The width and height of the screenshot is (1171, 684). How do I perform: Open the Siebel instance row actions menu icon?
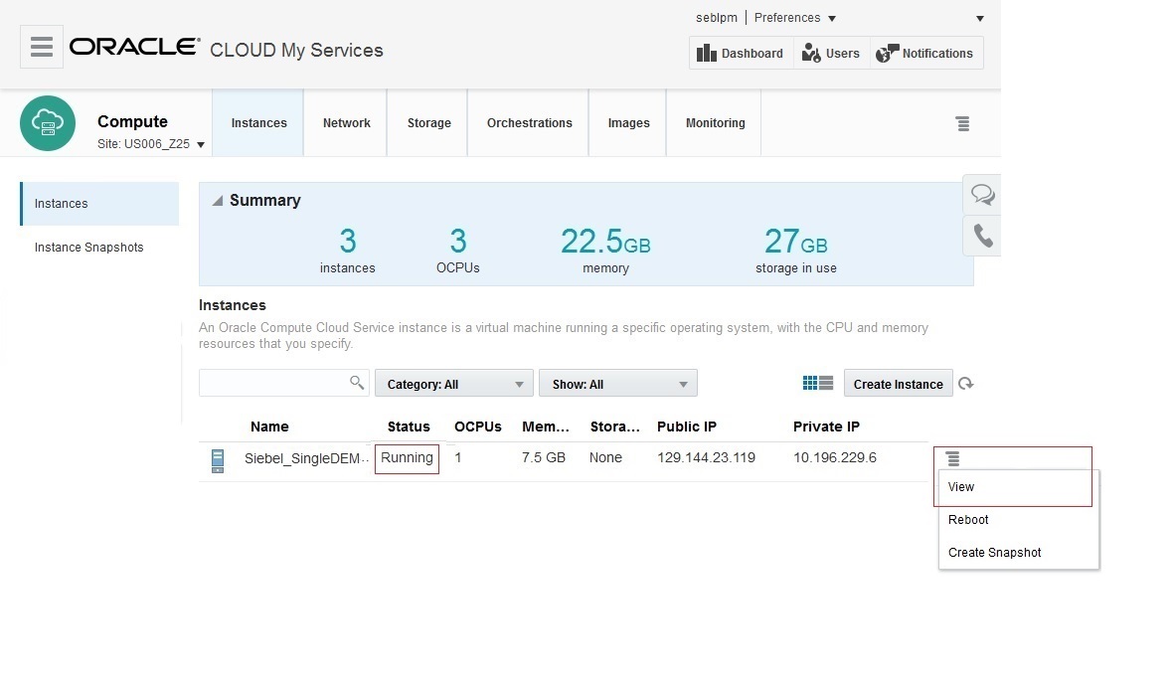pos(952,458)
